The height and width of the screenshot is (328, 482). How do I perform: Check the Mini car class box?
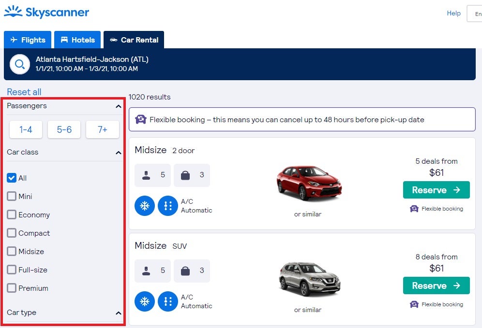click(x=12, y=196)
